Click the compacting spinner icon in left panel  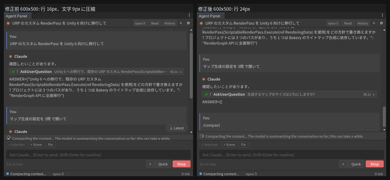point(9,138)
